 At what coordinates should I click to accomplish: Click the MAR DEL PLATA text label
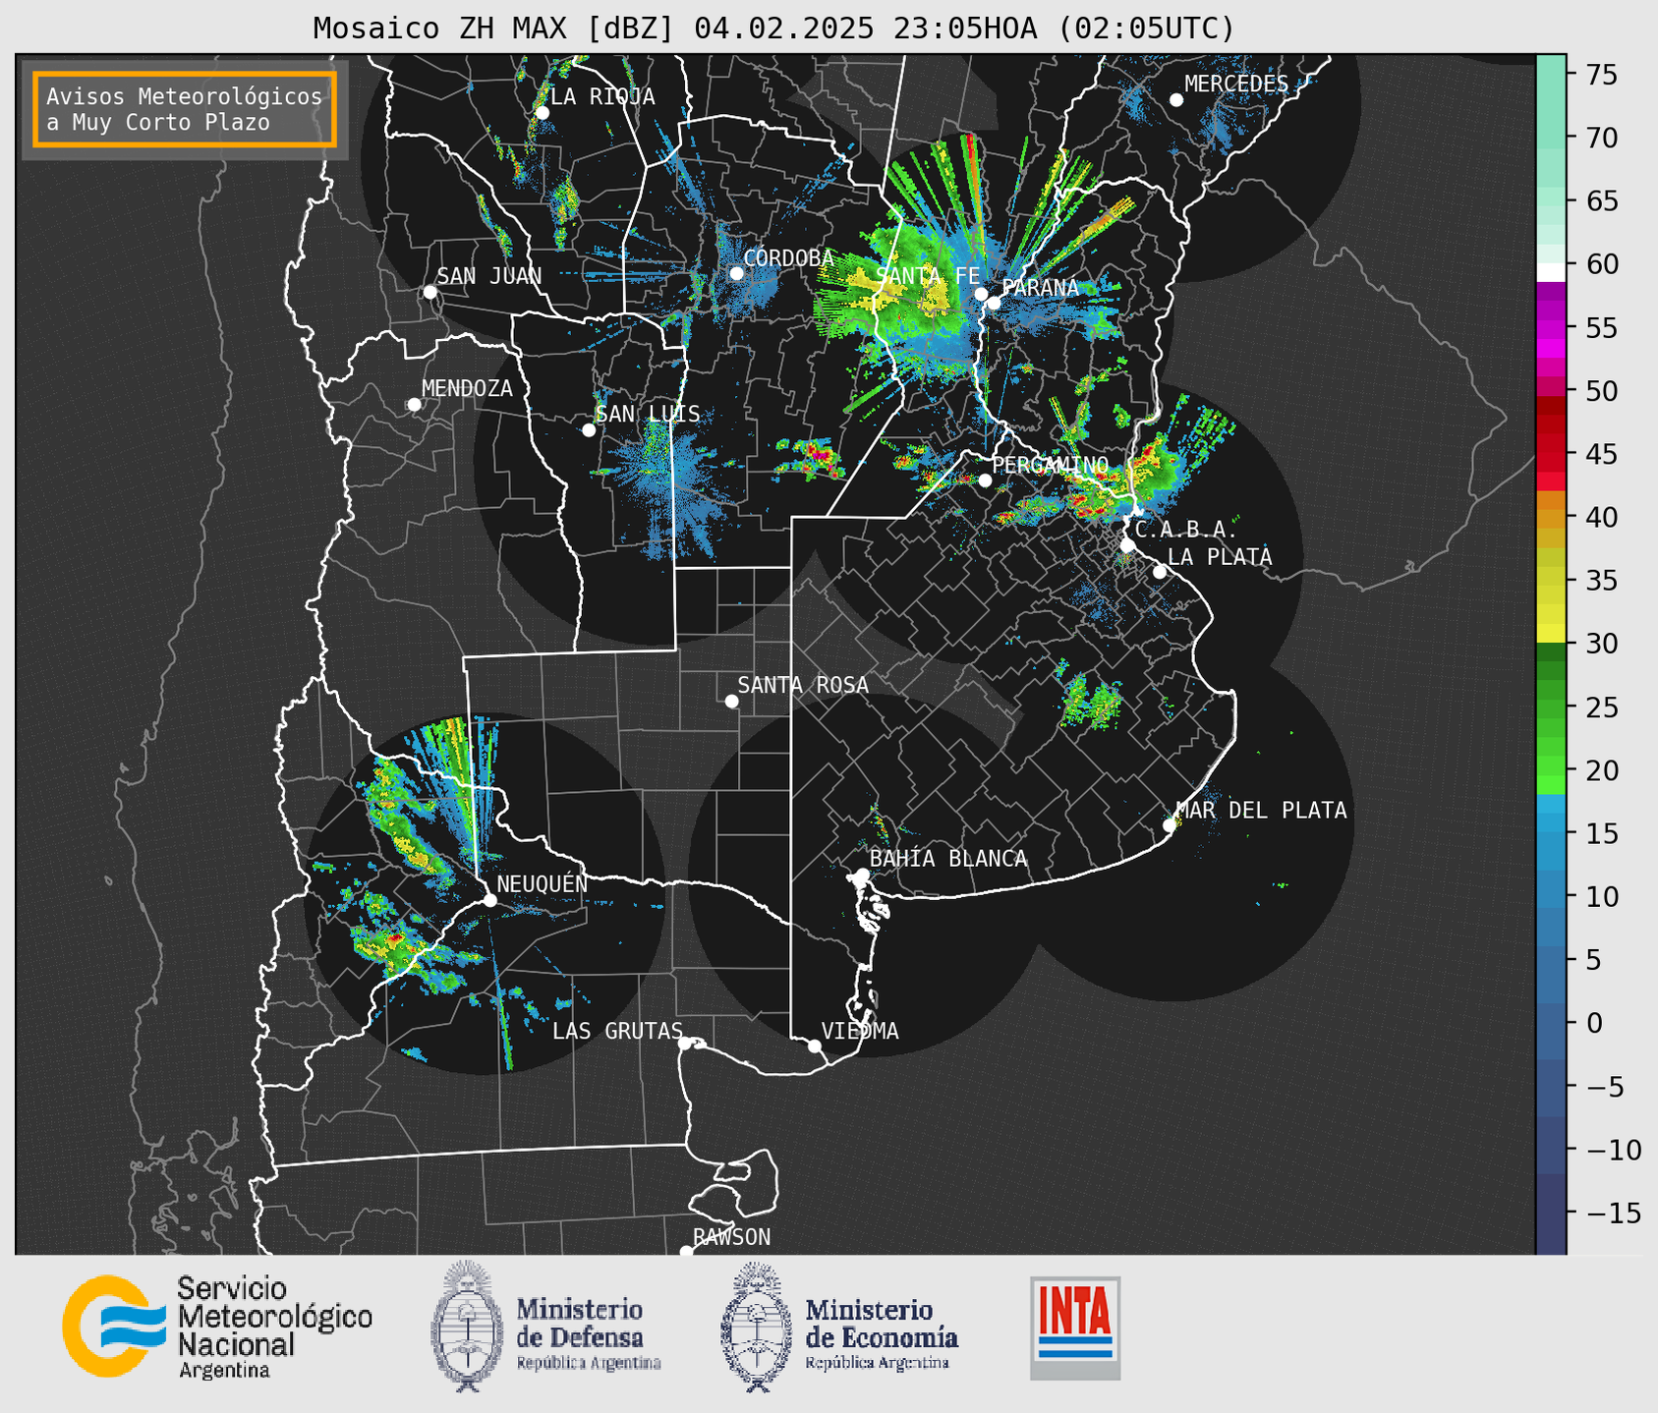pyautogui.click(x=1262, y=810)
